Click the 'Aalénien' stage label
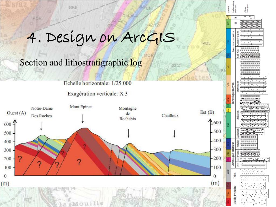 coord(238,133)
